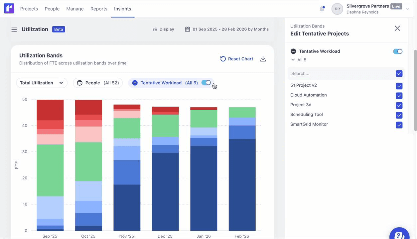Click the Scheduling Tool row label

307,115
